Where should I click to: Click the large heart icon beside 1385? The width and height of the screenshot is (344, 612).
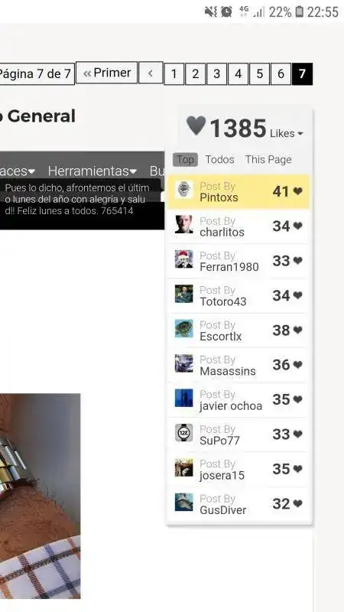tap(196, 125)
